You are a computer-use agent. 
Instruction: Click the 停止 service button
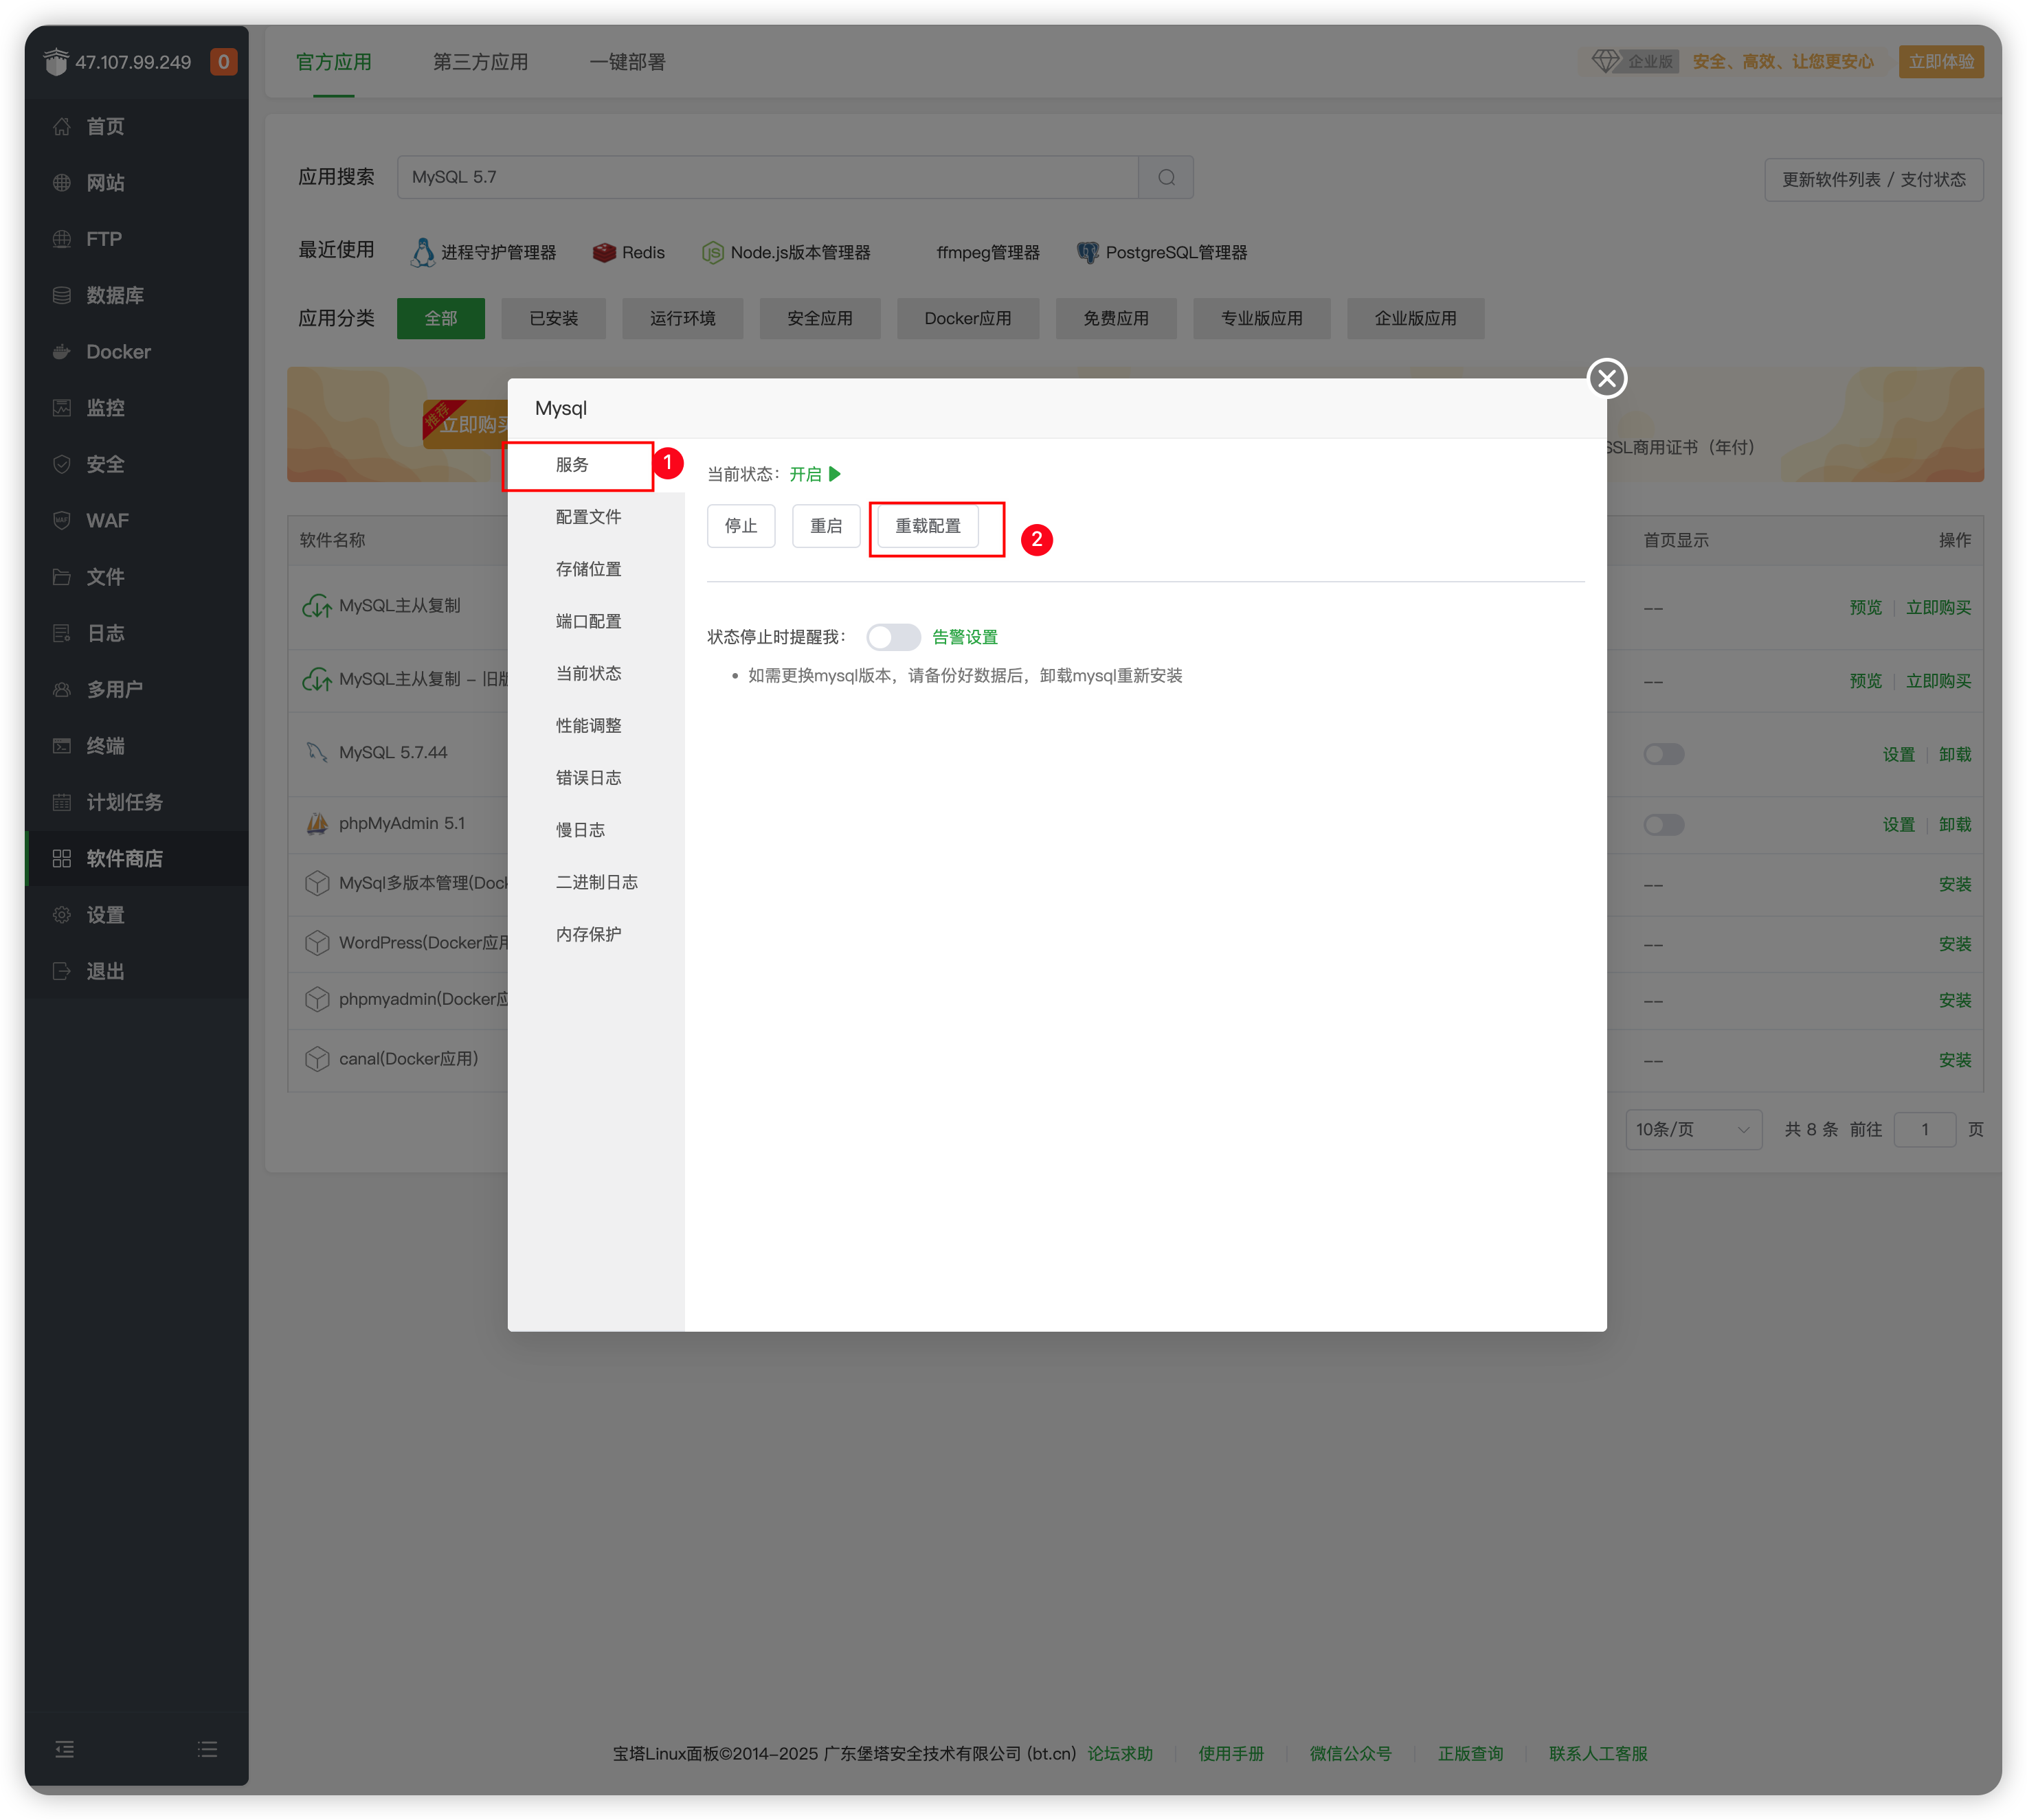pyautogui.click(x=740, y=526)
